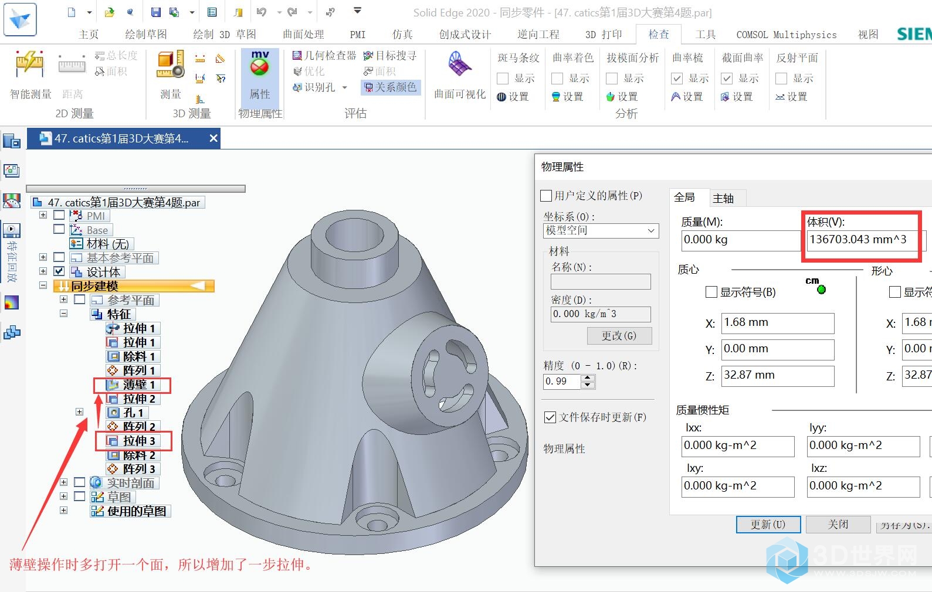Click the color palette sidebar icon
The width and height of the screenshot is (932, 592).
click(12, 302)
